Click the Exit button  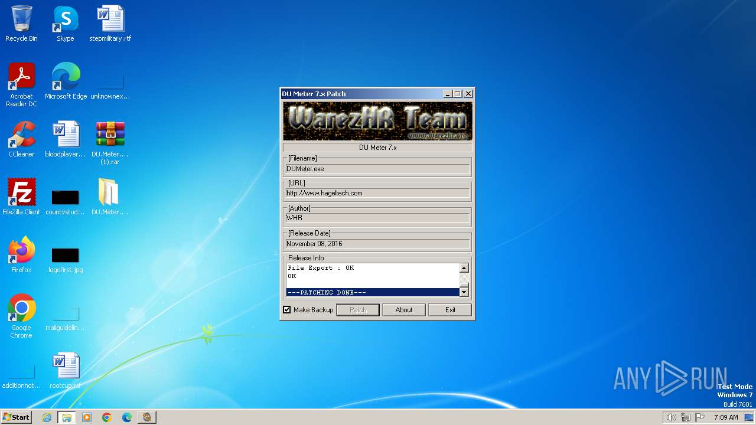pos(450,310)
